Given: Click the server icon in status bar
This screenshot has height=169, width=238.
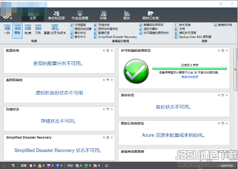Looking at the screenshot, I should (13, 166).
